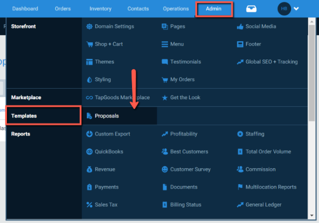Screen dimensions: 319x223
Task: Expand the user account dropdown chevron
Action: pyautogui.click(x=296, y=9)
